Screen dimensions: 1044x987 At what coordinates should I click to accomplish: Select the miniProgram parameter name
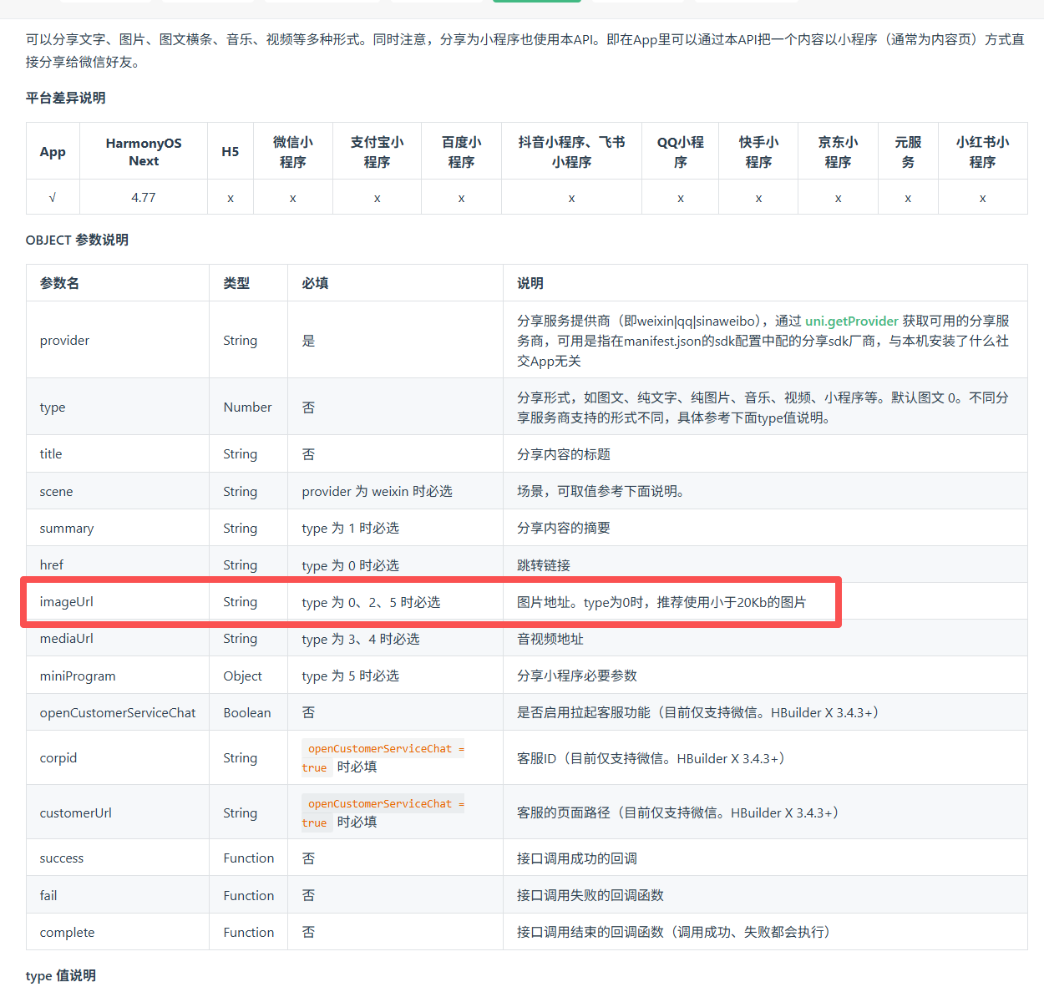tap(78, 676)
